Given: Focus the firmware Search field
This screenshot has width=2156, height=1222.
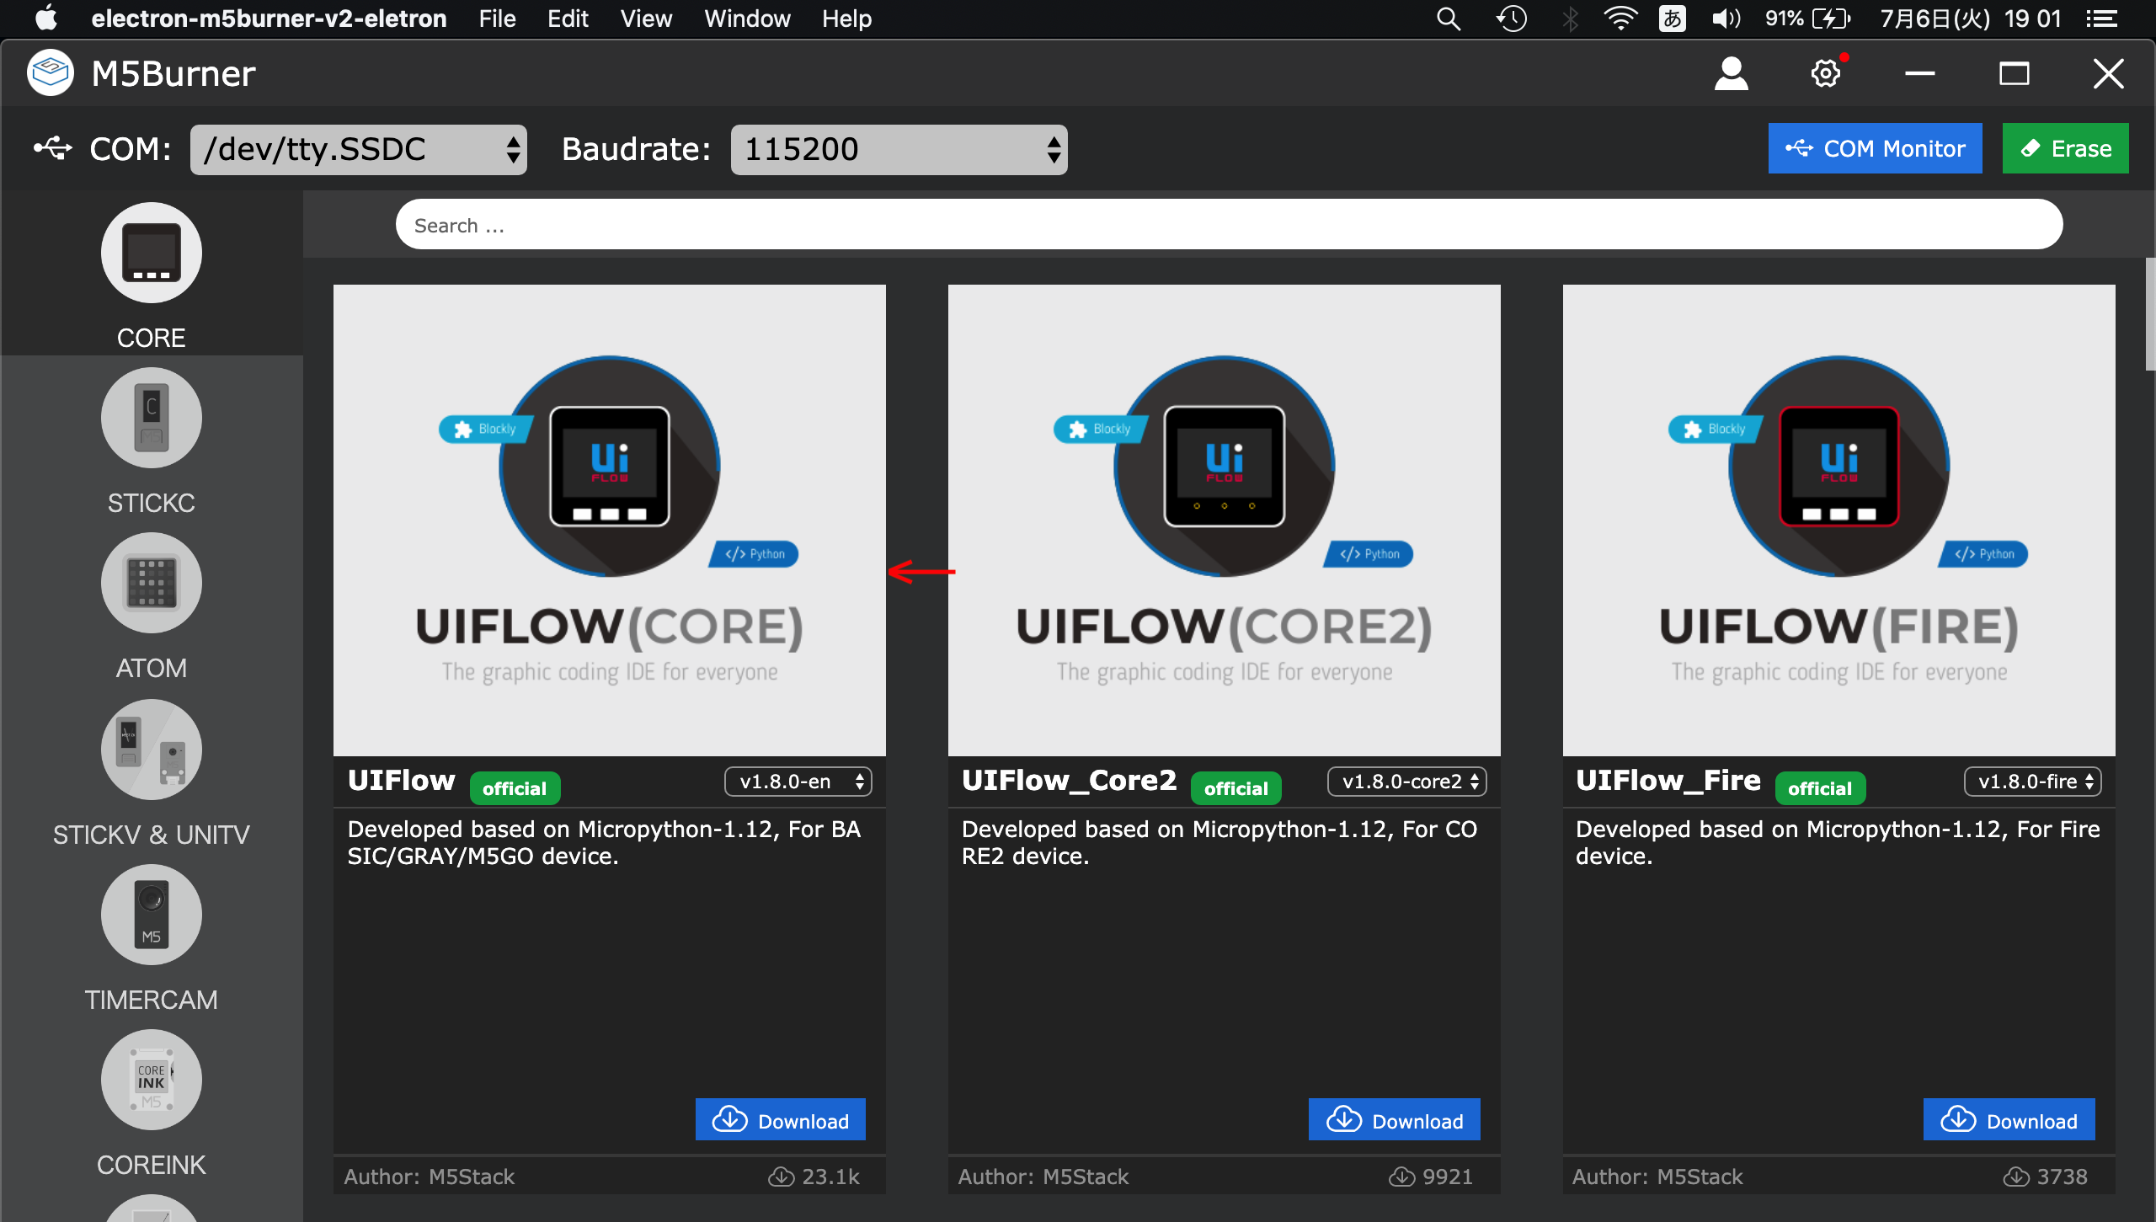Looking at the screenshot, I should tap(1229, 225).
